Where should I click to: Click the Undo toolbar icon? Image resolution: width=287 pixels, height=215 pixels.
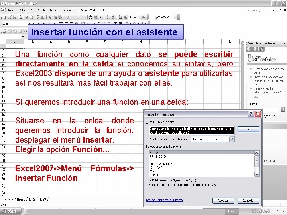point(74,17)
